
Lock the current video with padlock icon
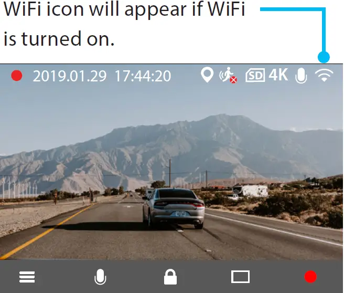(170, 277)
